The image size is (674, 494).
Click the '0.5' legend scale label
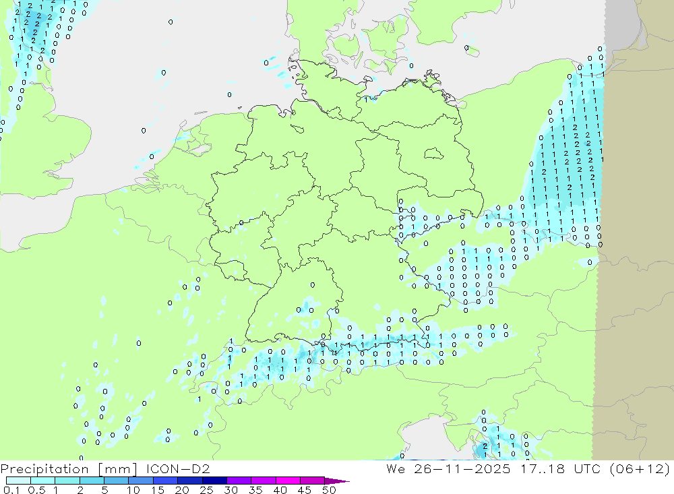click(x=36, y=490)
